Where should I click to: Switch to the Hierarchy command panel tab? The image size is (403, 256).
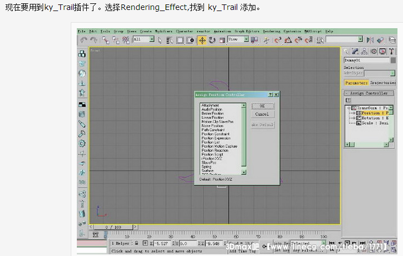364,51
